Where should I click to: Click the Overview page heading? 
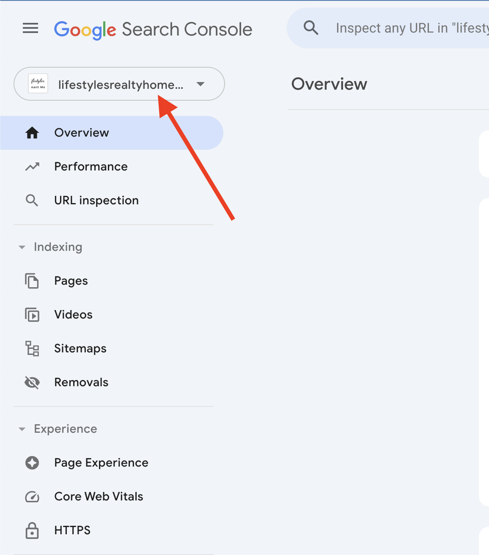329,84
